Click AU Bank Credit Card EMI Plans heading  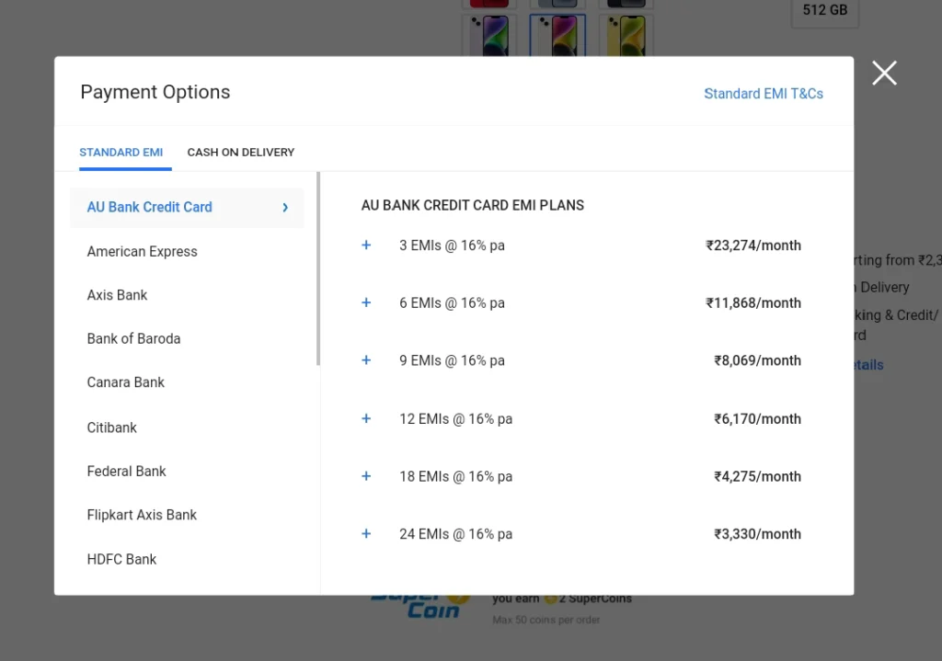point(472,205)
